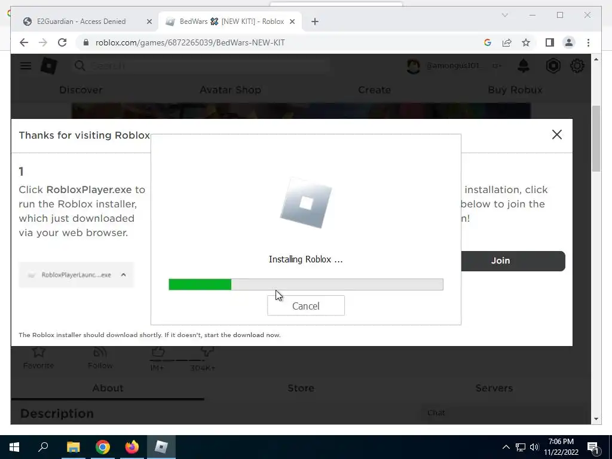Open Roblox settings gear icon

tap(577, 66)
